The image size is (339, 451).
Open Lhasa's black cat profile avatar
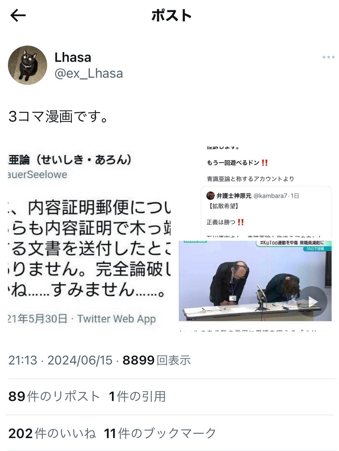pos(27,65)
